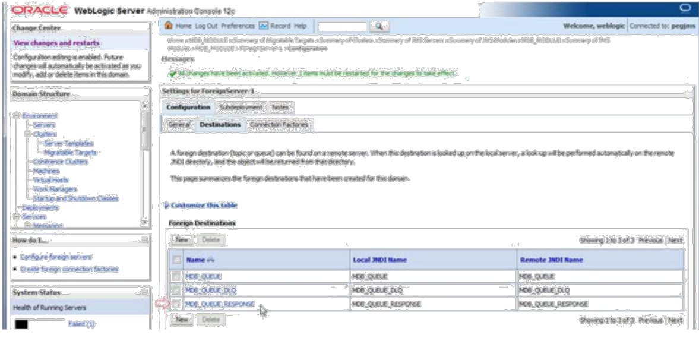
Task: Click Log Out in the toolbar
Action: (207, 26)
